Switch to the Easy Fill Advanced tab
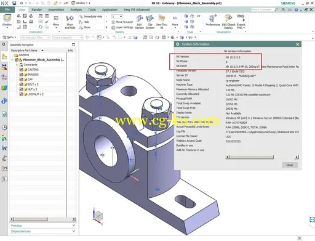The width and height of the screenshot is (315, 241). (137, 10)
